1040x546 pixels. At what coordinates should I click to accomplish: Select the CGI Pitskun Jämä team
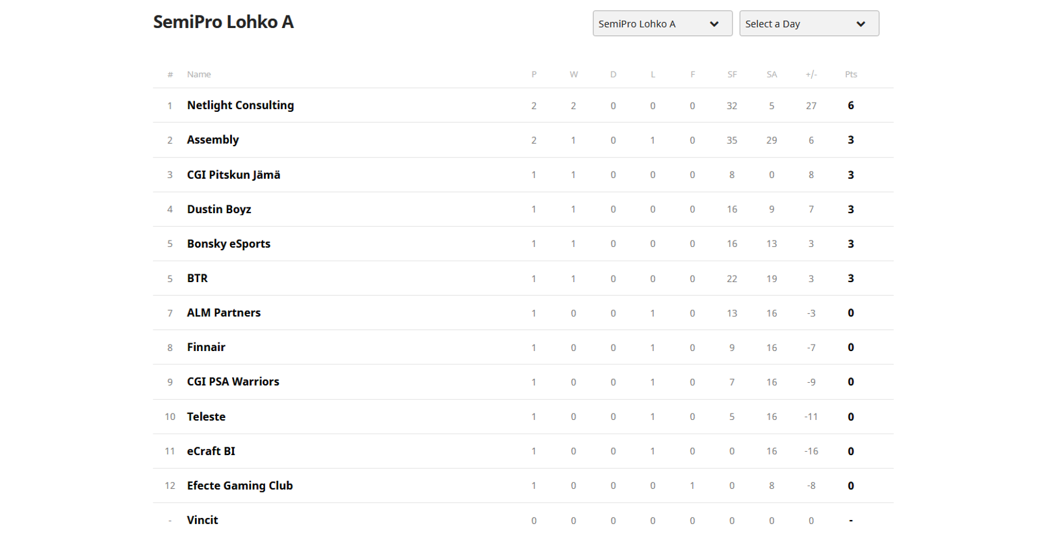coord(233,175)
